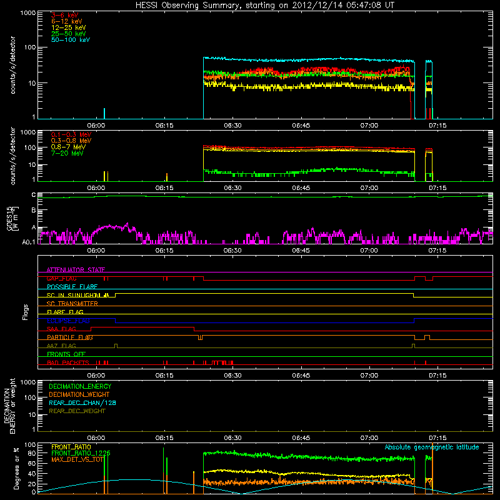500x500 pixels.
Task: Select the MAX_DET_VS_TOT legend label
Action: [x=77, y=459]
